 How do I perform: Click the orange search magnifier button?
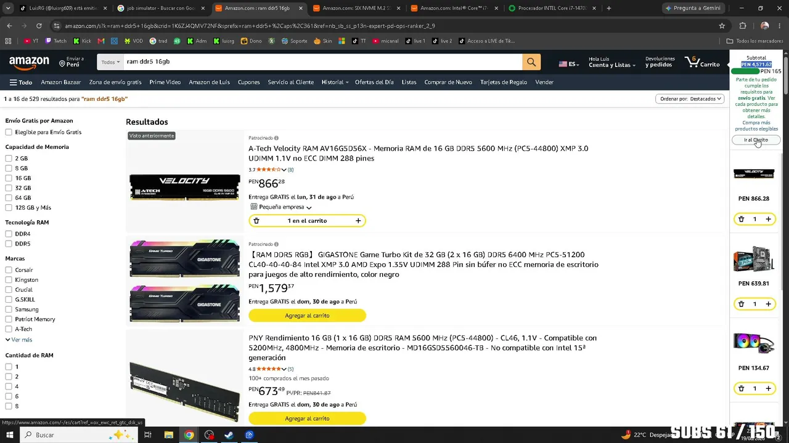pyautogui.click(x=531, y=62)
